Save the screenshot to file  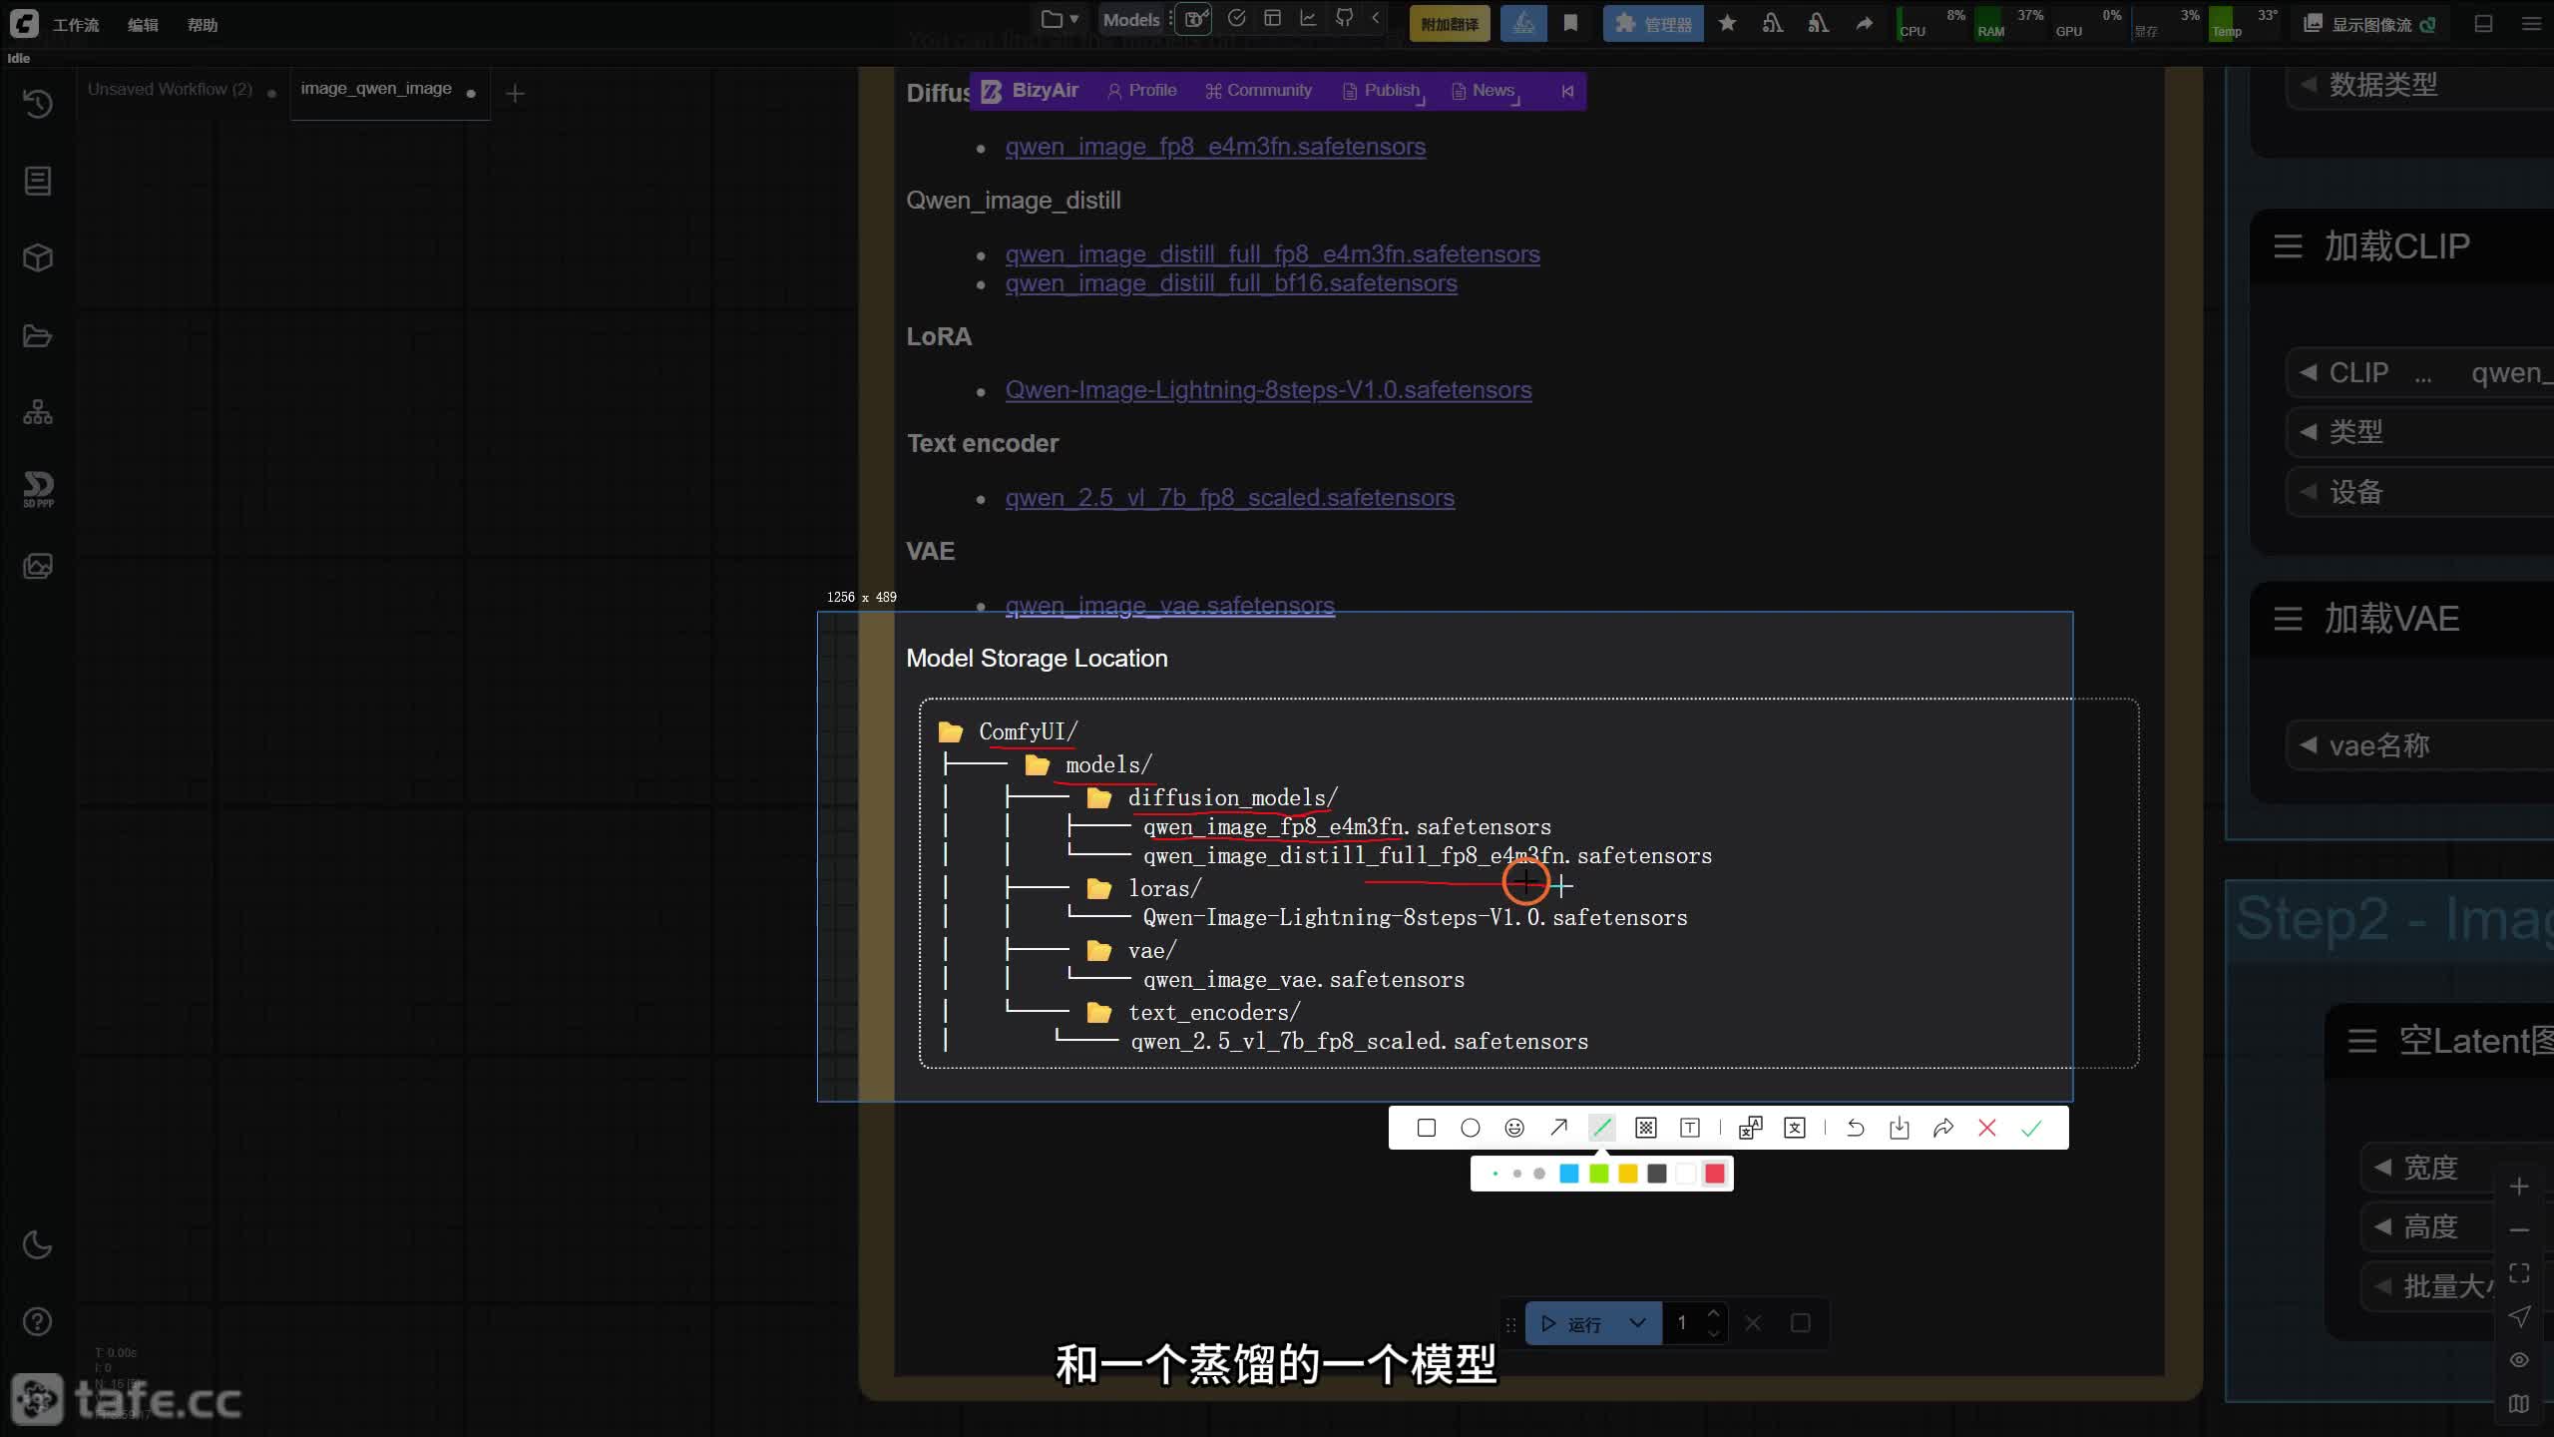pos(1899,1128)
